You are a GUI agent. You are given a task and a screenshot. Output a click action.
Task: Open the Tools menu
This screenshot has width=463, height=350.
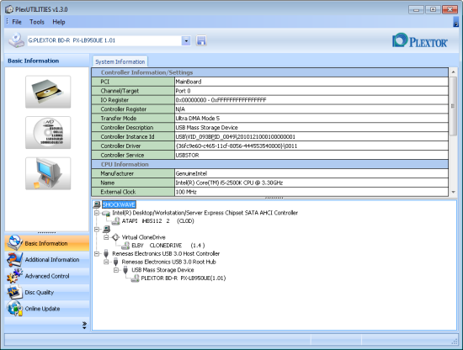pyautogui.click(x=37, y=22)
